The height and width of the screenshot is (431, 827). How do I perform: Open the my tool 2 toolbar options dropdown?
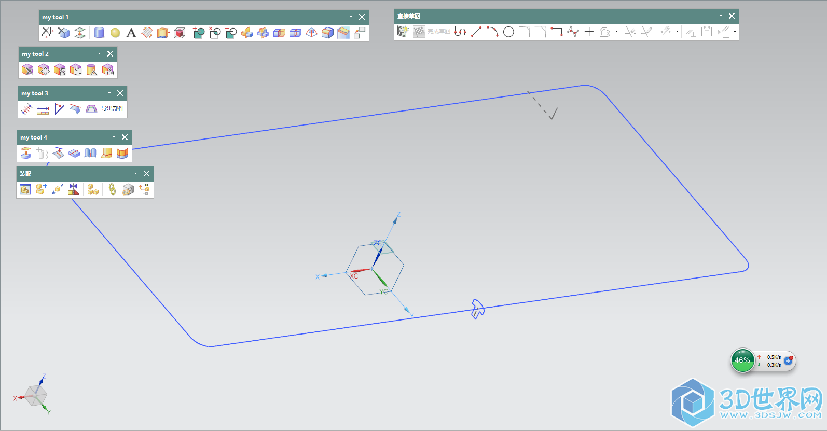pos(99,54)
